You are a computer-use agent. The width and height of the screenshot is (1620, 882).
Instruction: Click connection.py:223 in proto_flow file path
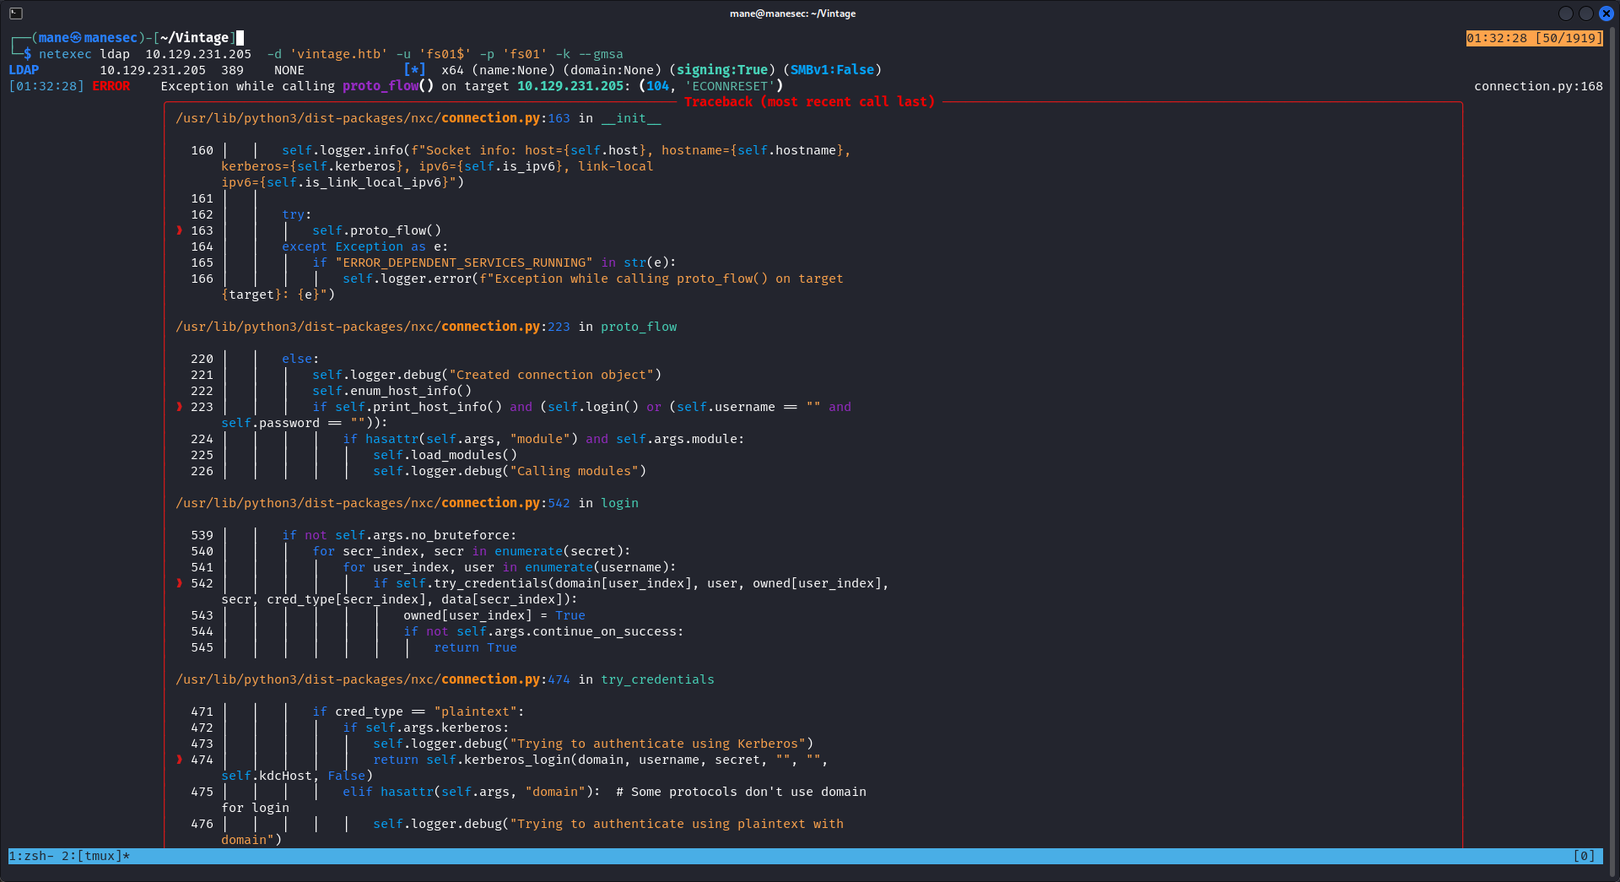click(505, 327)
